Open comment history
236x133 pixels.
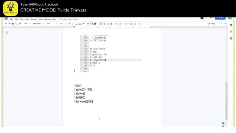coord(211,18)
